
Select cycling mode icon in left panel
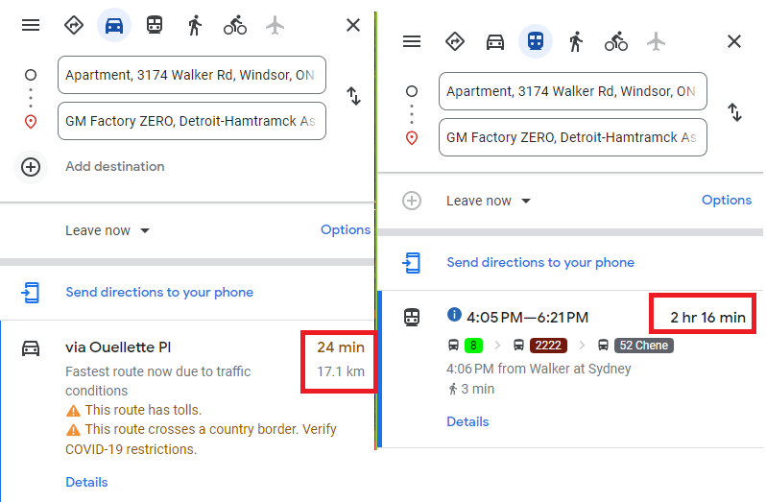(x=235, y=25)
